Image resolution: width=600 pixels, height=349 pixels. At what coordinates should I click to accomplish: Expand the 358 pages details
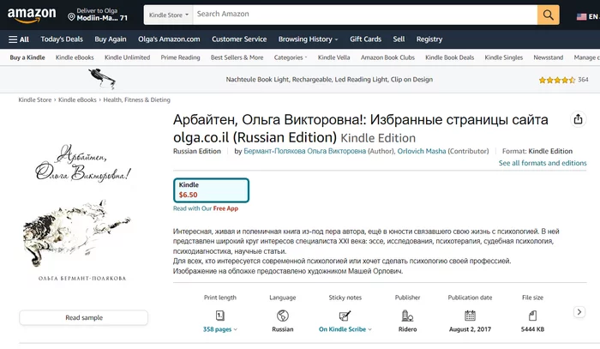[220, 329]
